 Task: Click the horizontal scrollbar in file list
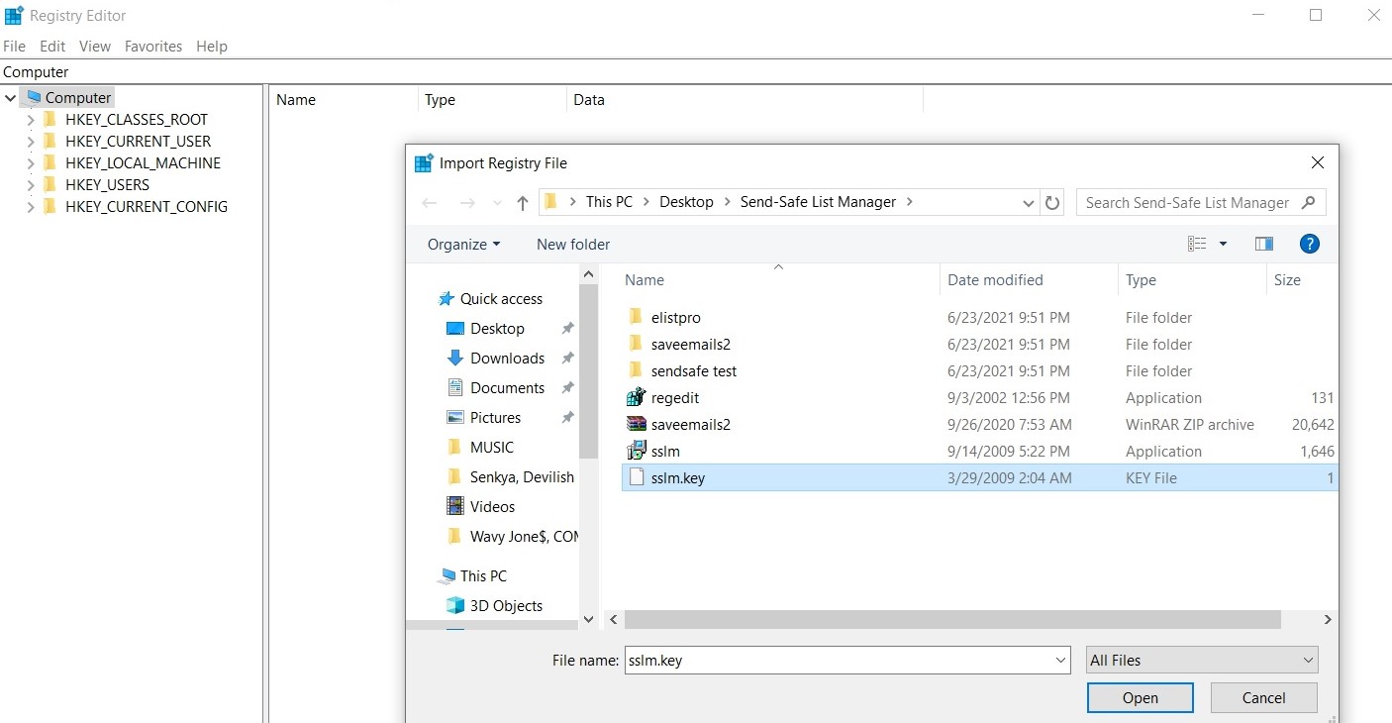pos(952,619)
